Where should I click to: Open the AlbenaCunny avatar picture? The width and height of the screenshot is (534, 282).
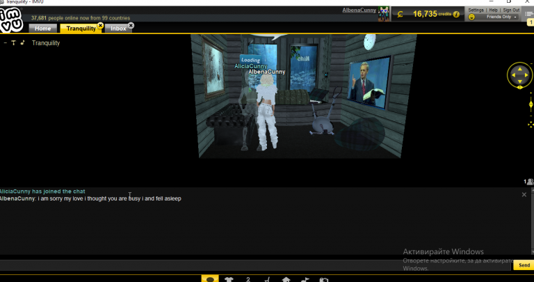point(384,14)
